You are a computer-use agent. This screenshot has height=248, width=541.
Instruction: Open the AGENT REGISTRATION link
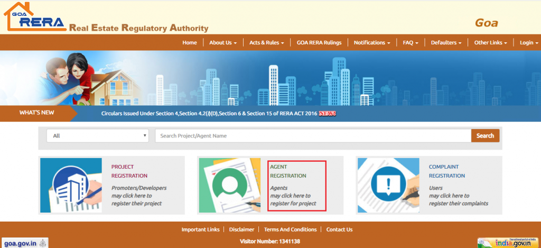pyautogui.click(x=288, y=171)
